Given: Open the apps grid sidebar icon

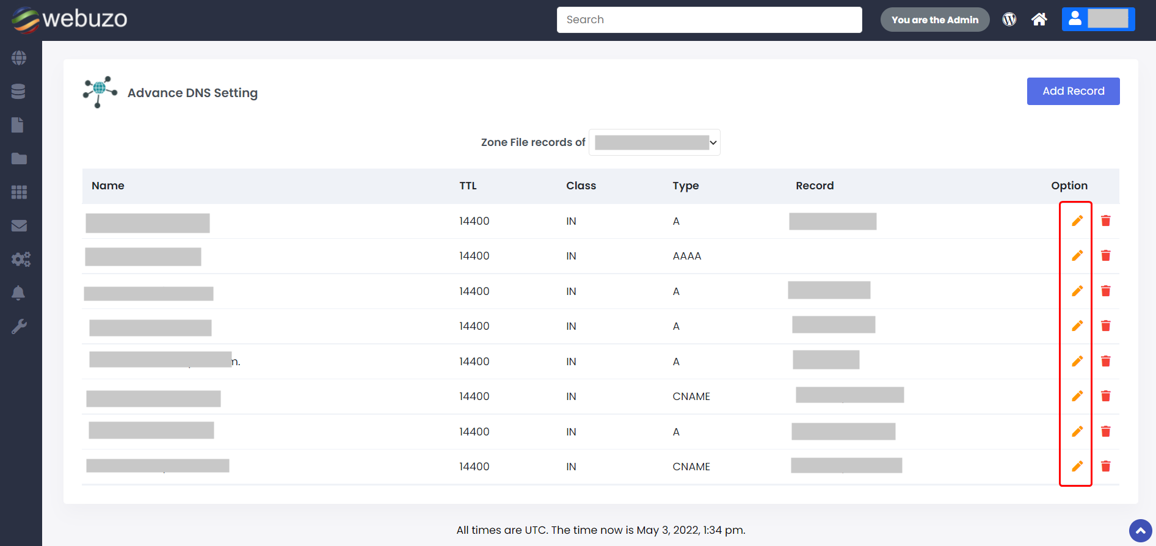Looking at the screenshot, I should click(x=19, y=192).
